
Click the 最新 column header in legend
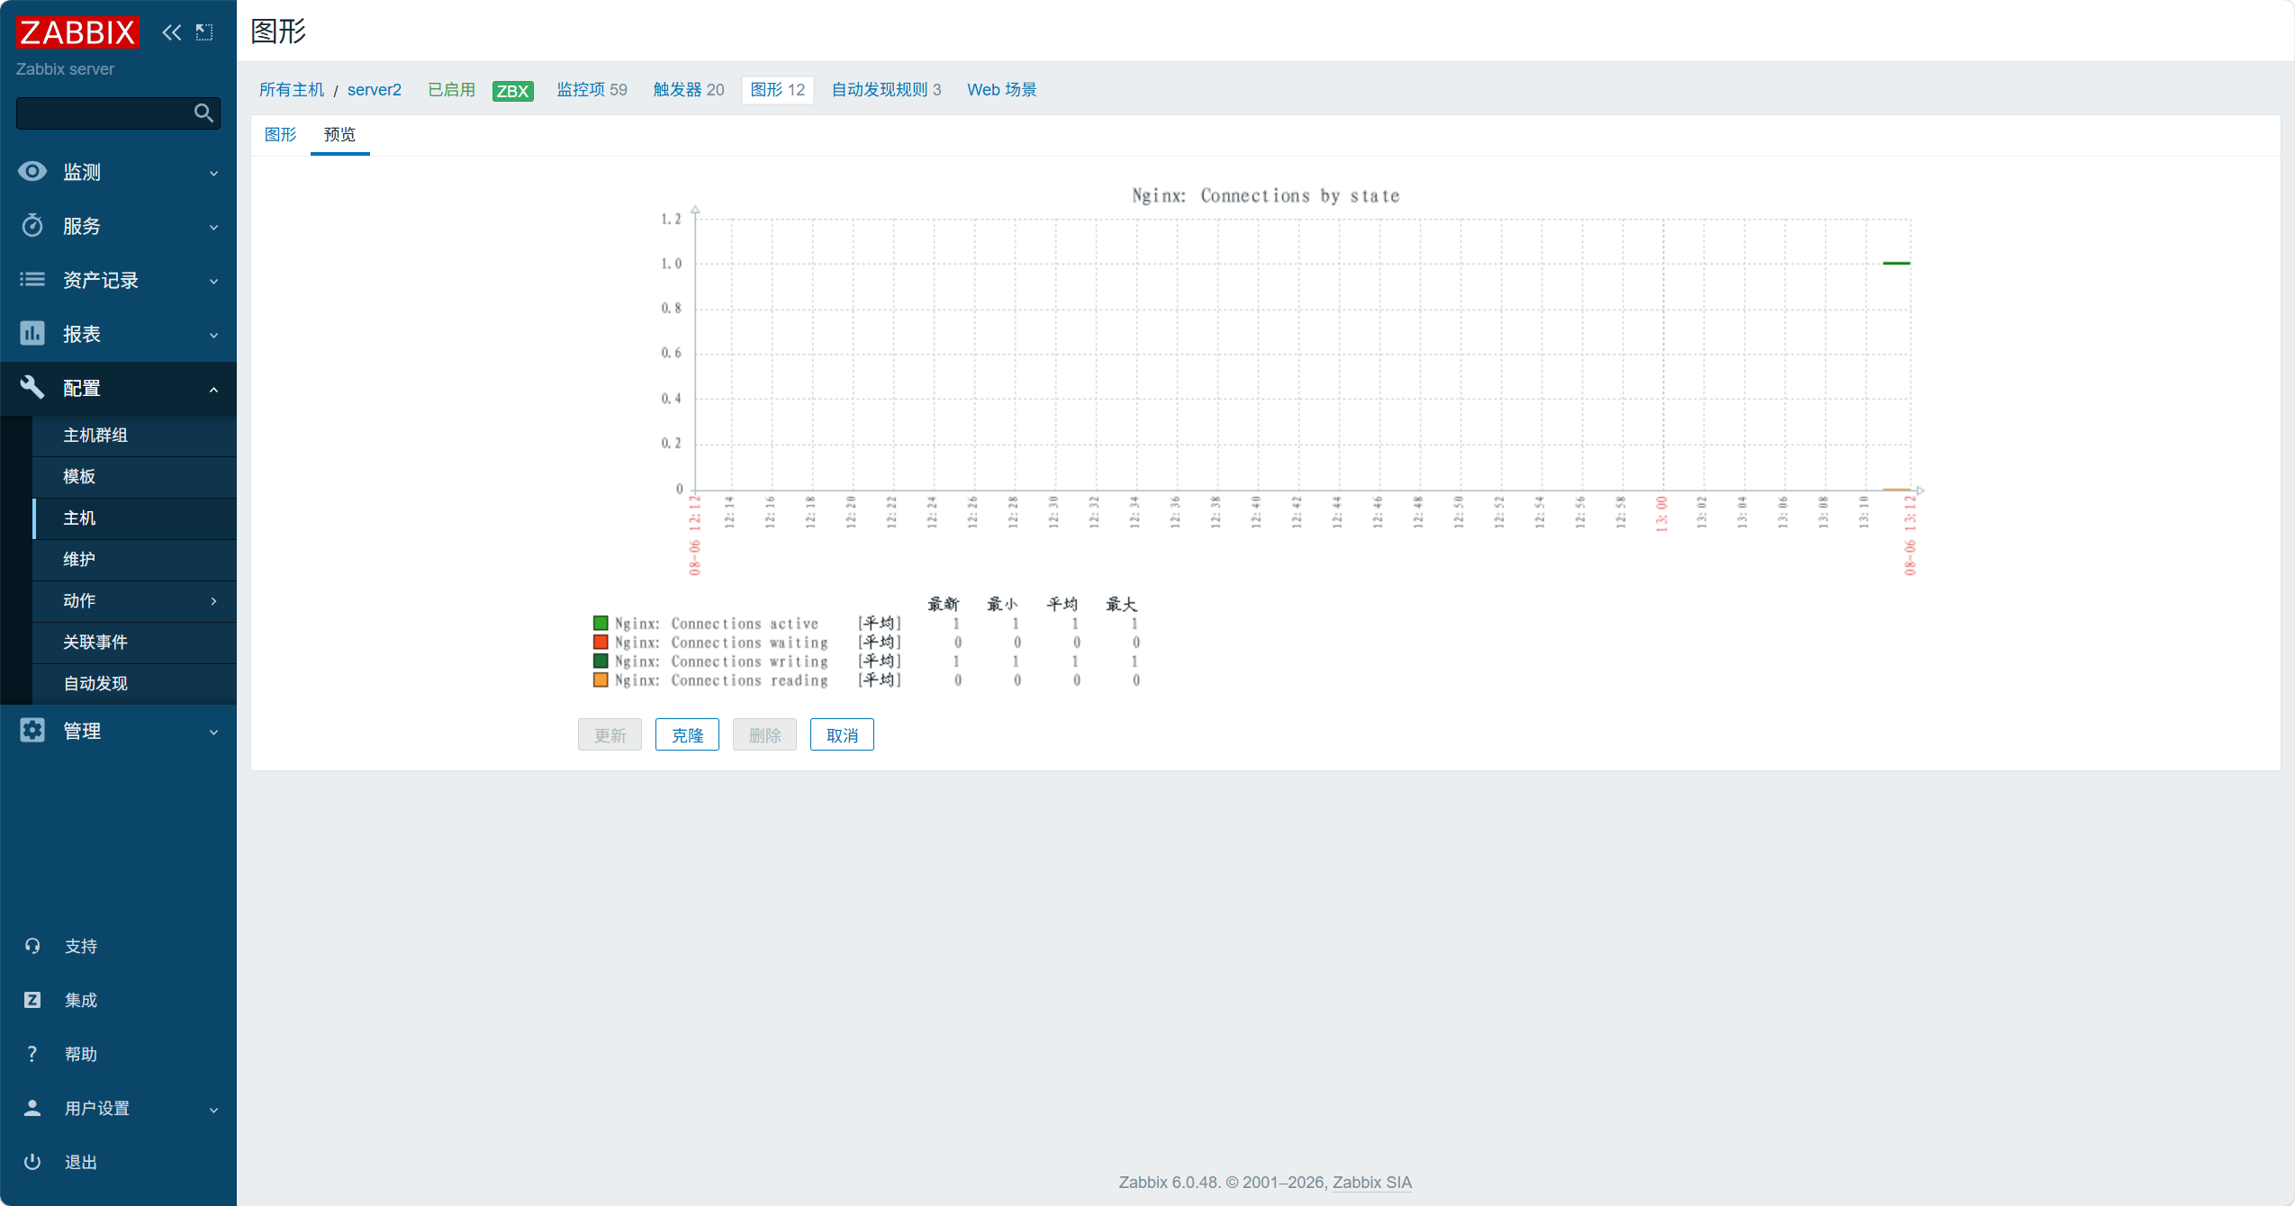coord(944,604)
